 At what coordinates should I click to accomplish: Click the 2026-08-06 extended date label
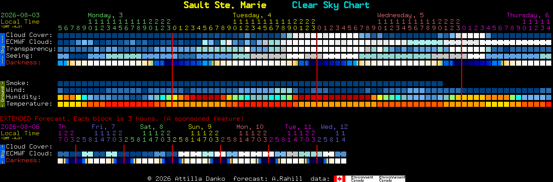(20, 127)
